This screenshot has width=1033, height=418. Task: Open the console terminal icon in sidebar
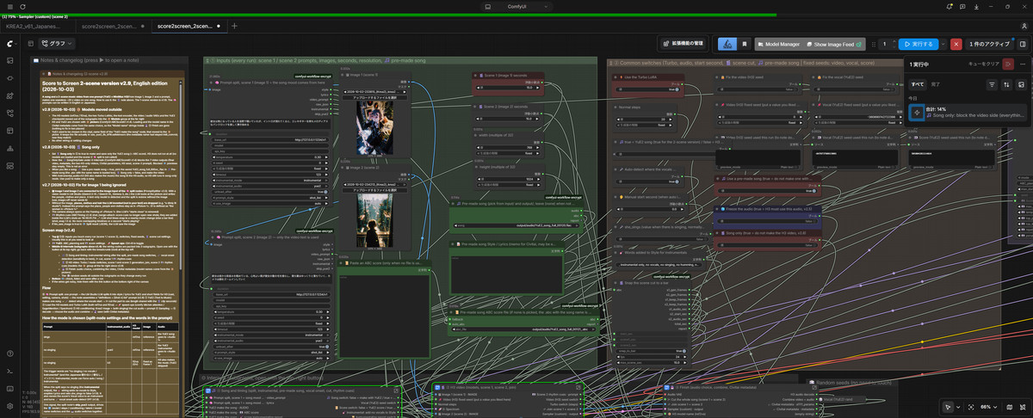(x=10, y=370)
